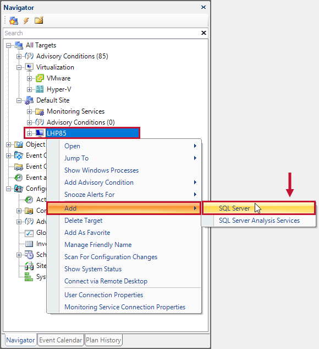The height and width of the screenshot is (349, 319).
Task: Choose Show Windows Processes
Action: (124, 170)
